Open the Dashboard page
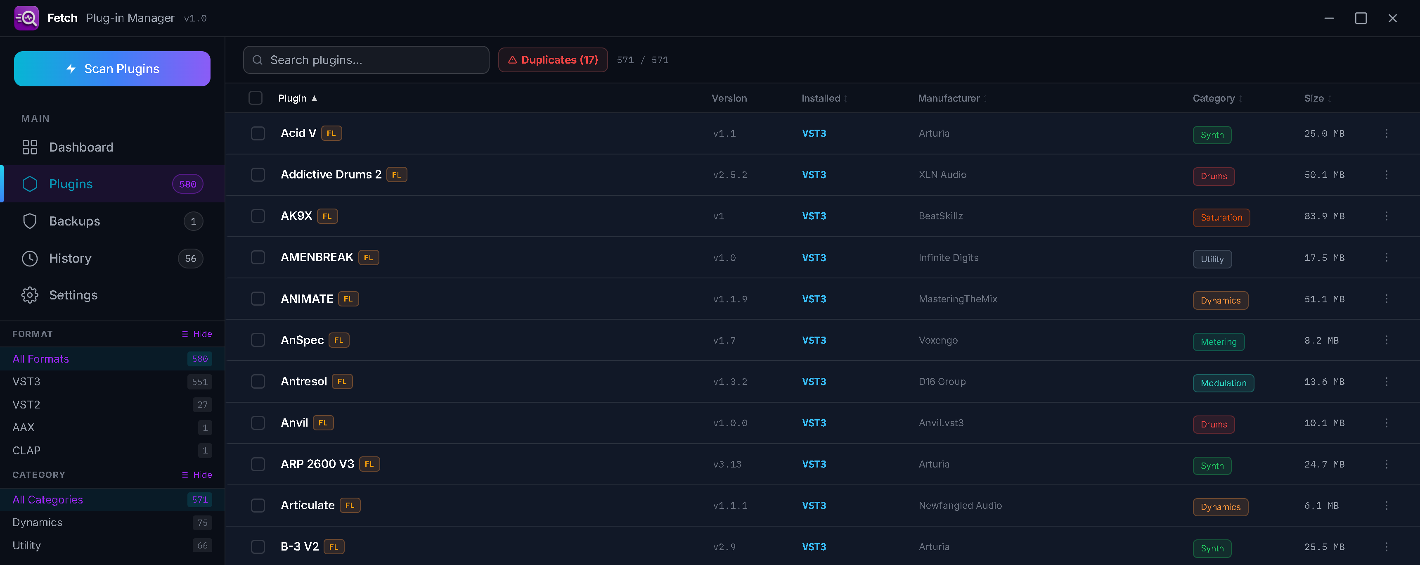 112,147
